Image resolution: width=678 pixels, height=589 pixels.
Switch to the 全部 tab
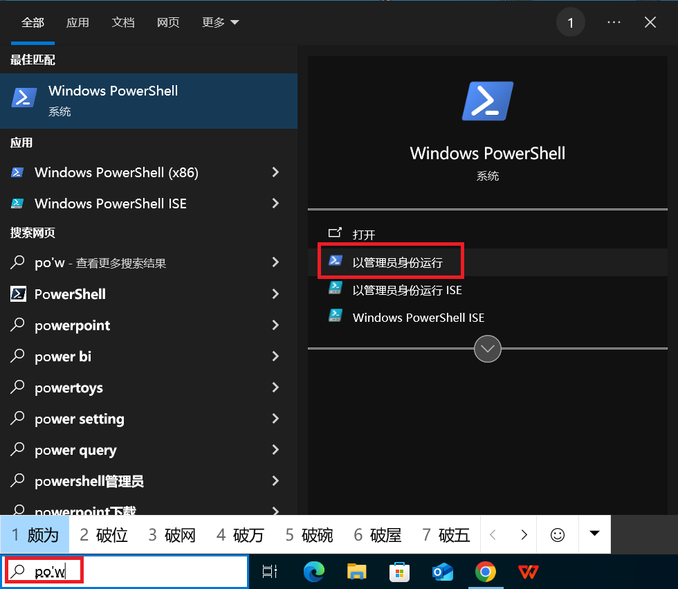tap(33, 22)
